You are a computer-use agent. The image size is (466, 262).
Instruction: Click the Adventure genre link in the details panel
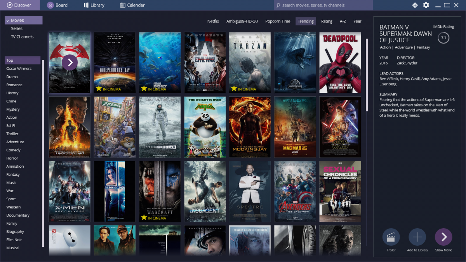coord(404,47)
